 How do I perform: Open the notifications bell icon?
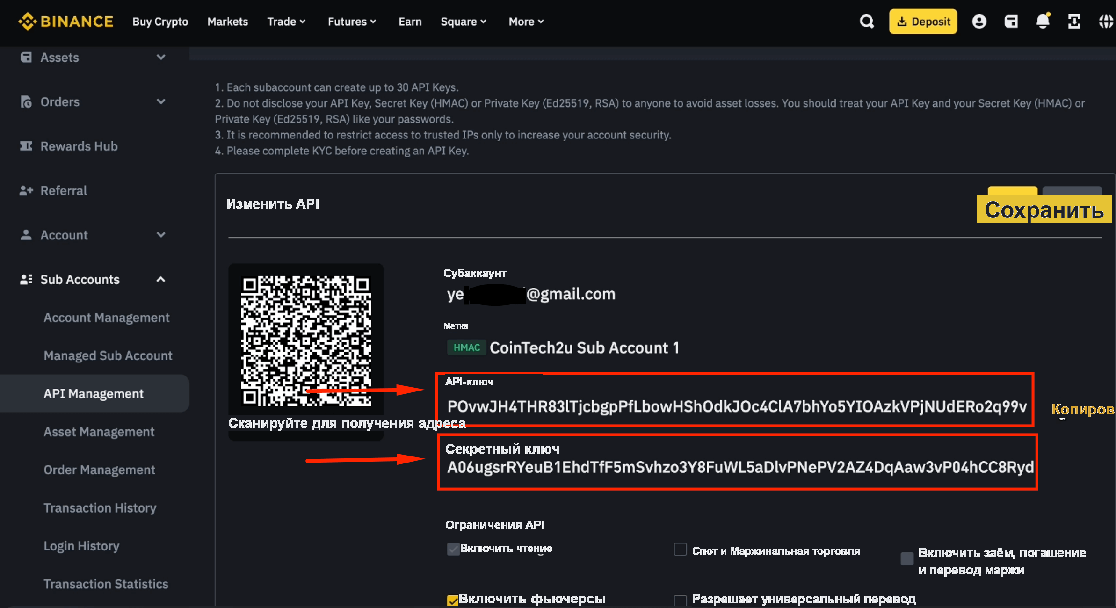1043,21
